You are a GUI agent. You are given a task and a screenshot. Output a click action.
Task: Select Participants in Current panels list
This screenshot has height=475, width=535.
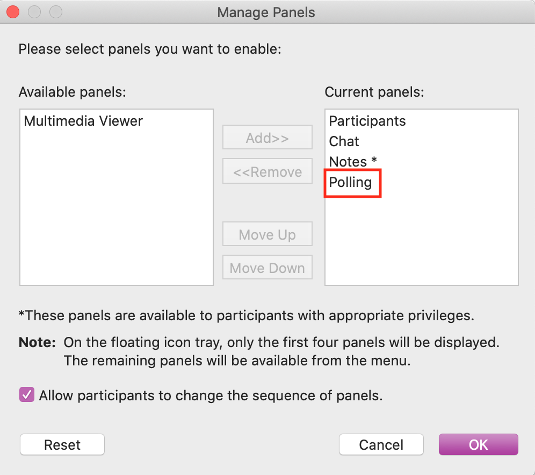click(x=367, y=121)
